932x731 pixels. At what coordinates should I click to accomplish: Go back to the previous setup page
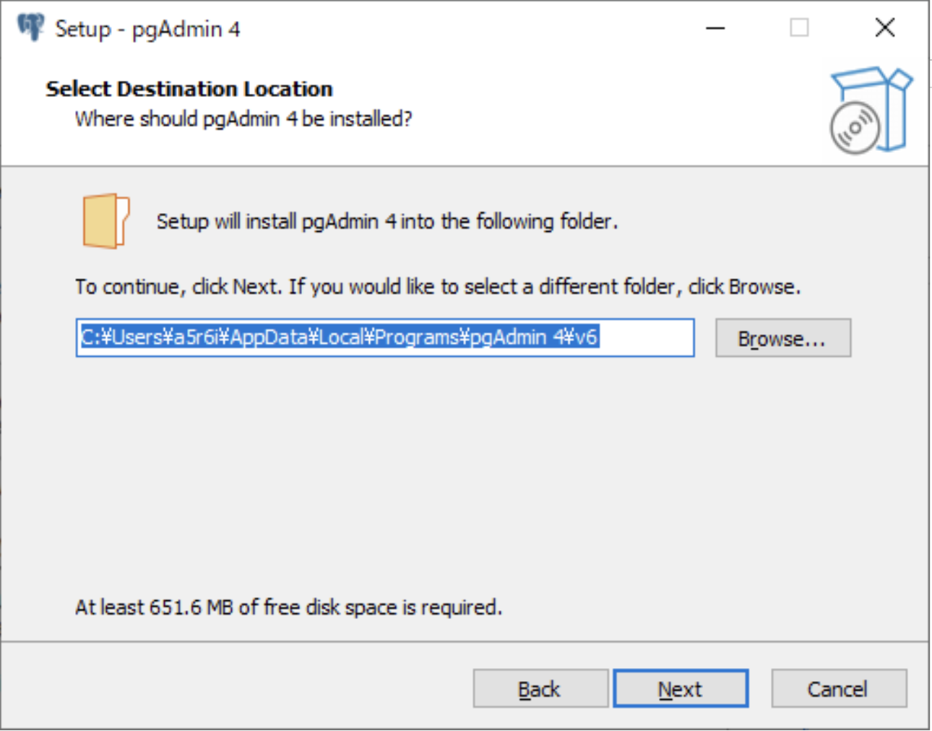pyautogui.click(x=540, y=688)
